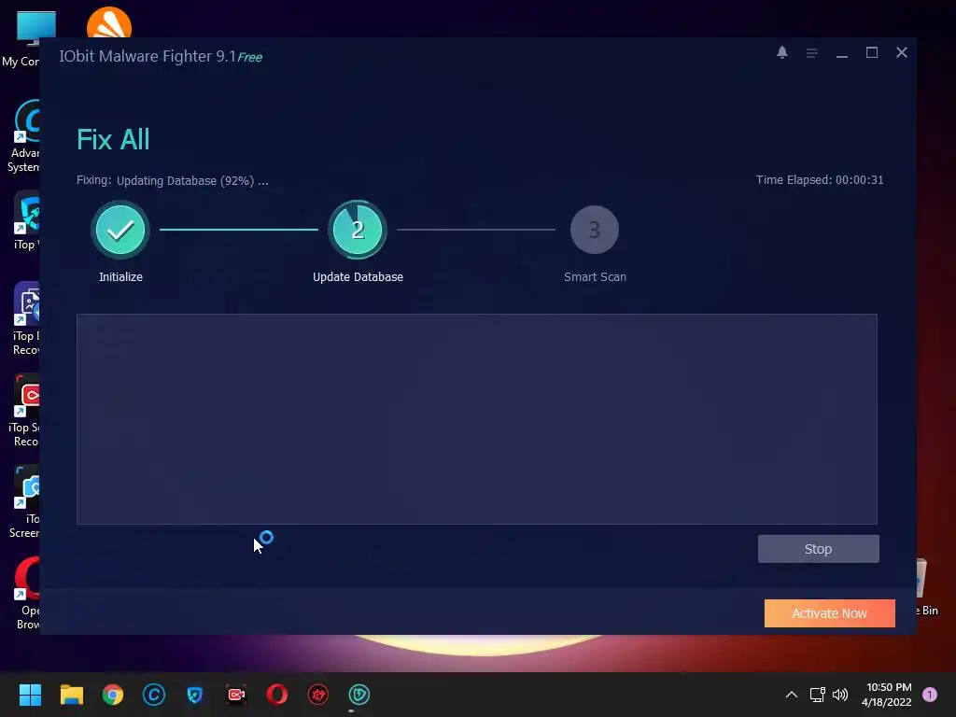
Task: Open the iTop VPN shield taskbar icon
Action: [x=195, y=695]
